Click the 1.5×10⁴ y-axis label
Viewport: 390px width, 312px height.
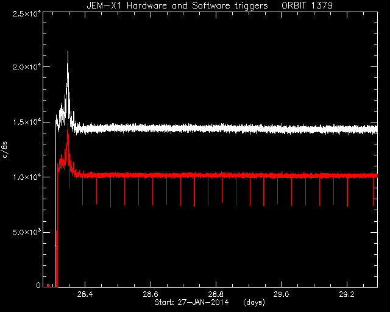pos(27,122)
